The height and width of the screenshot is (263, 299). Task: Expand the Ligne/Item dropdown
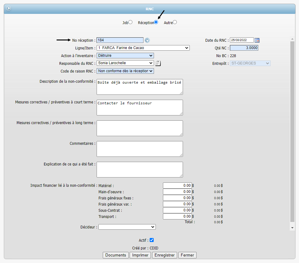[x=143, y=48]
